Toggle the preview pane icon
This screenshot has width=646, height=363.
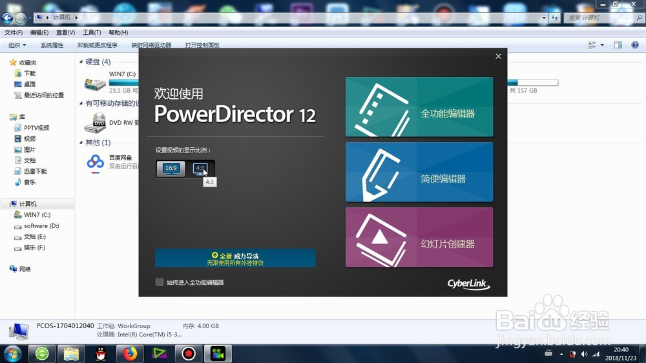tap(618, 45)
